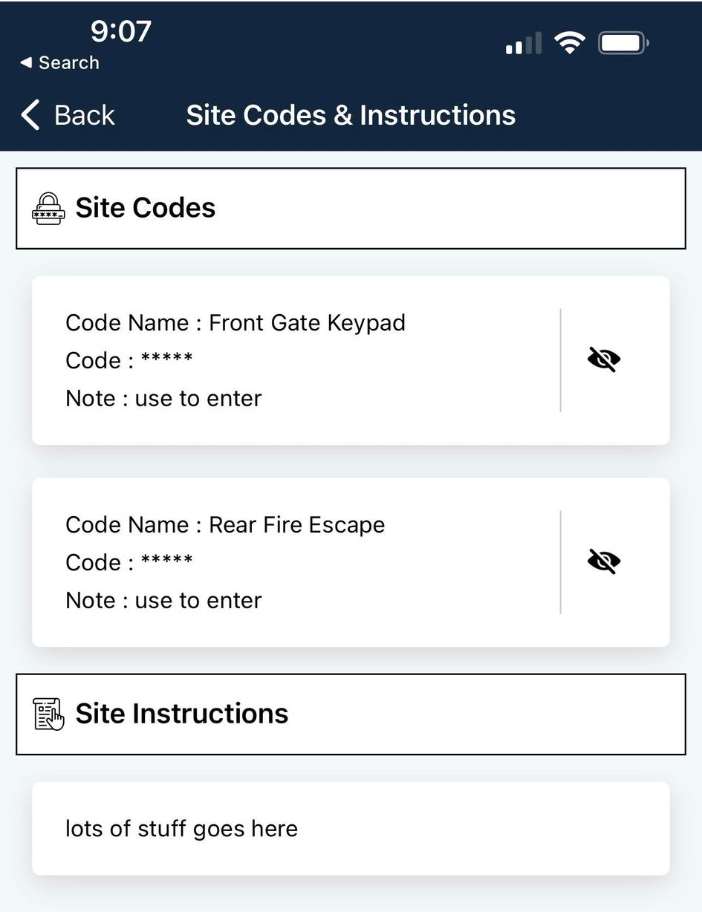Tap the Back chevron arrow
This screenshot has height=912, width=702.
tap(30, 115)
